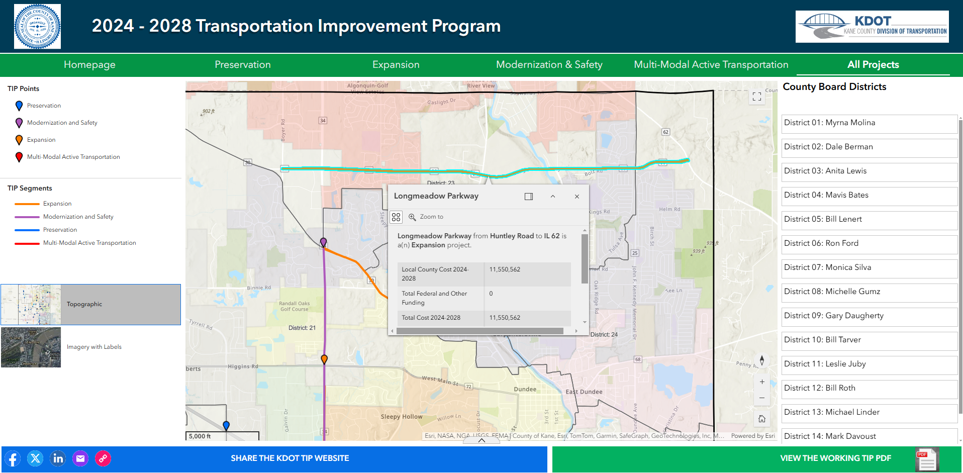Open the Expansion tab

click(396, 64)
